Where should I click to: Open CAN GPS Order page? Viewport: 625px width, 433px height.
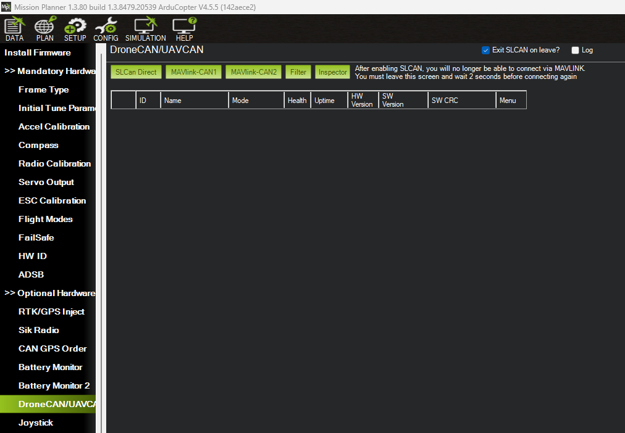52,348
